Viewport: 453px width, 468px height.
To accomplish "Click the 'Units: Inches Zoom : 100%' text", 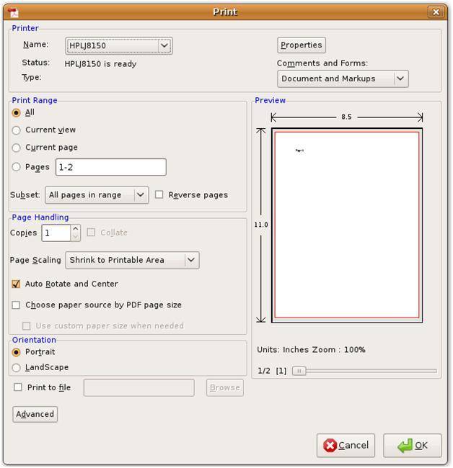I will pyautogui.click(x=311, y=350).
